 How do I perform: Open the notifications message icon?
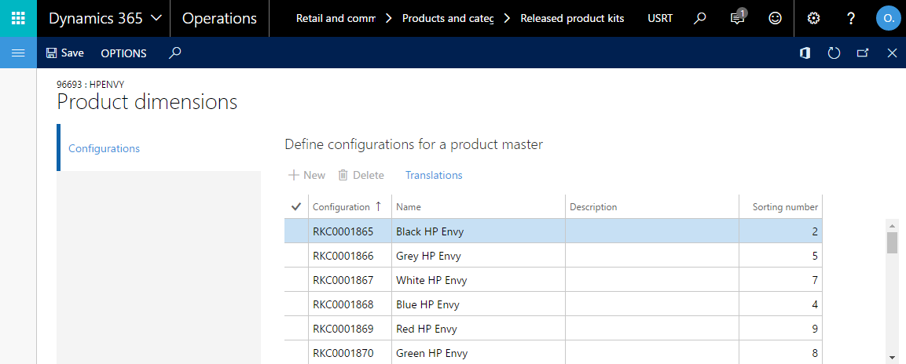click(x=737, y=18)
